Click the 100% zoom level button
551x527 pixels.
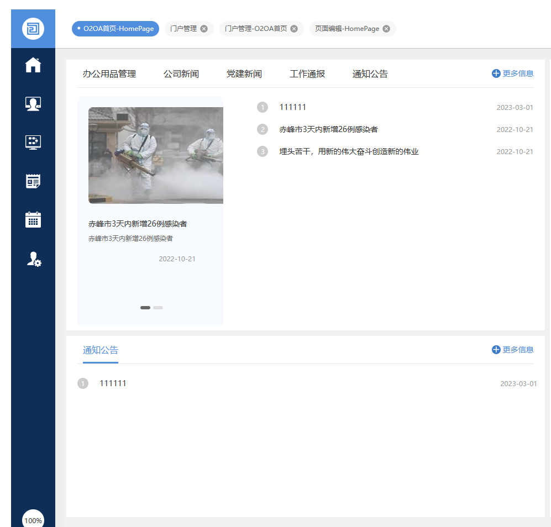pos(33,520)
